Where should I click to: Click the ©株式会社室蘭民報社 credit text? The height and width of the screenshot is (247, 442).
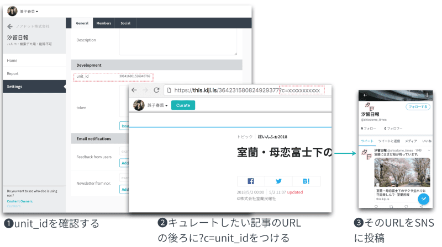256,198
